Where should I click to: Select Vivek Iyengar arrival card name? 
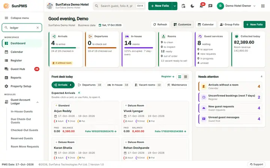pos(133,111)
